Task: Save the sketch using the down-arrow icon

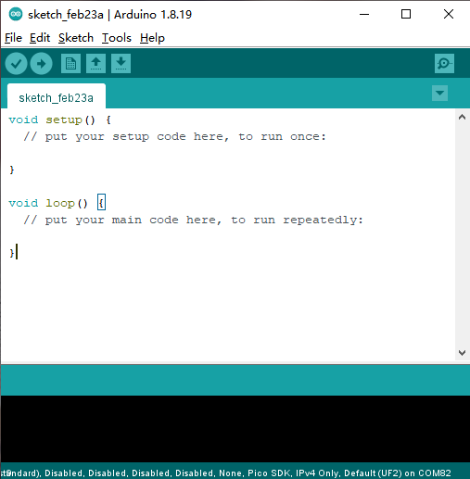Action: 121,64
